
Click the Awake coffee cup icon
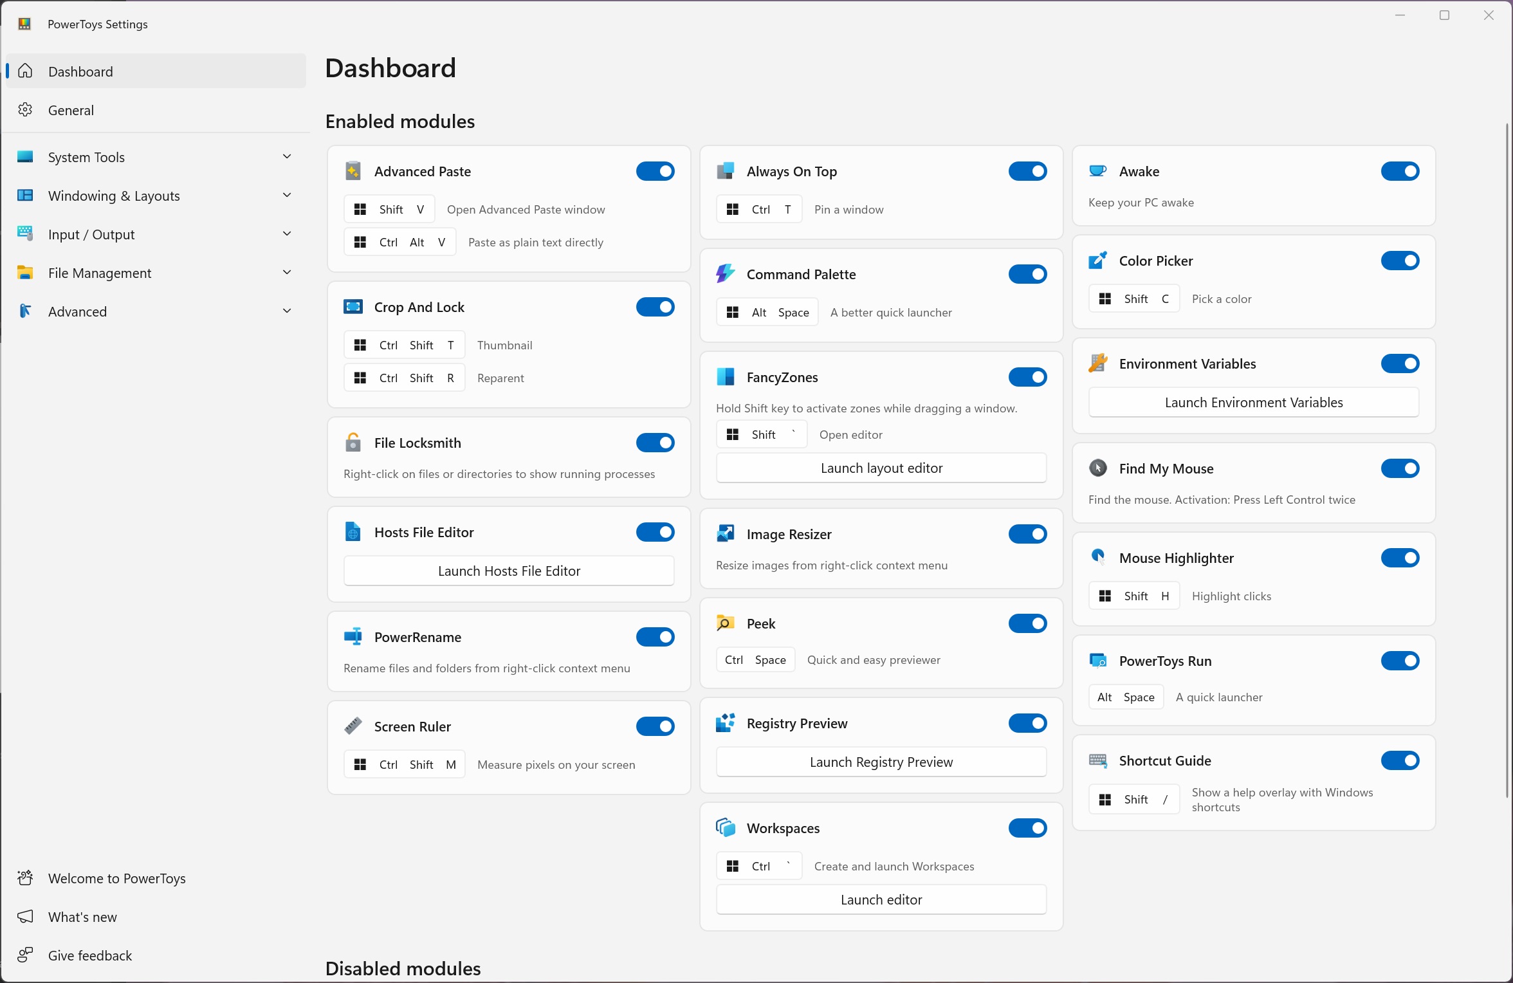(x=1098, y=171)
